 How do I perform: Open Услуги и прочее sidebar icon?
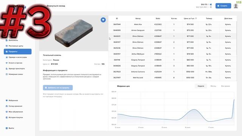7,63
